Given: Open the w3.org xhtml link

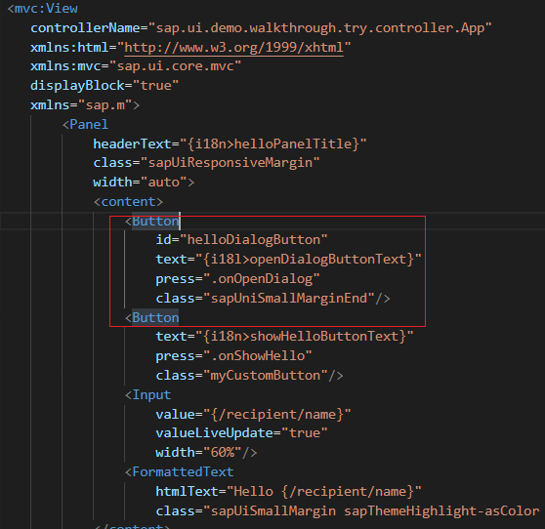Looking at the screenshot, I should click(x=233, y=47).
